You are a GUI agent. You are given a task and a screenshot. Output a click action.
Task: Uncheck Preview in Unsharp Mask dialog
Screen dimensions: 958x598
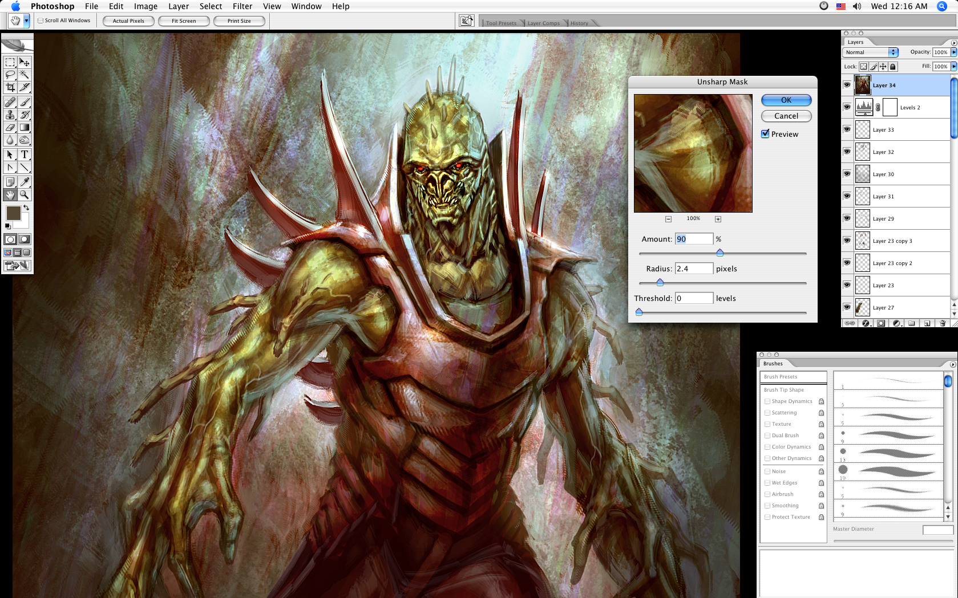(x=765, y=134)
